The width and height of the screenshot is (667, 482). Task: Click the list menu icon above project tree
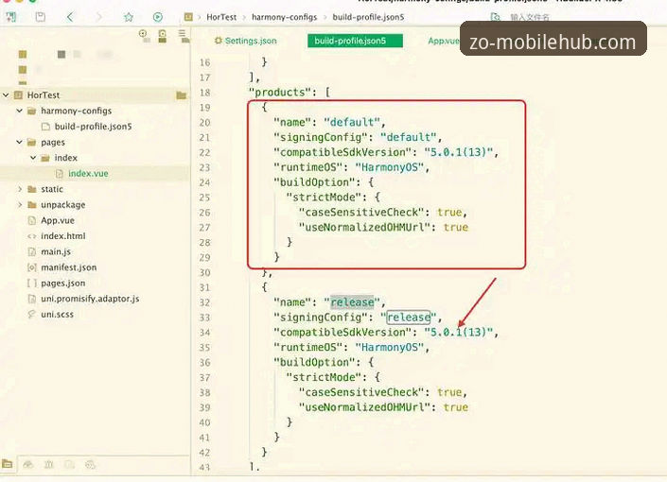(x=184, y=36)
